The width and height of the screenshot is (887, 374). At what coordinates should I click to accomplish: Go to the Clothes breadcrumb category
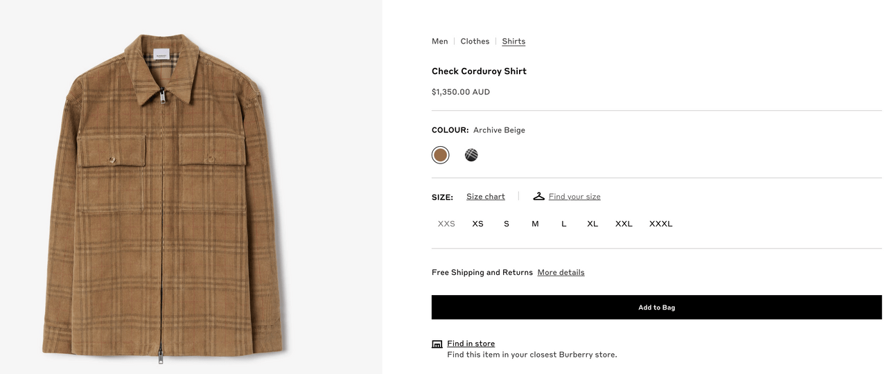point(475,42)
